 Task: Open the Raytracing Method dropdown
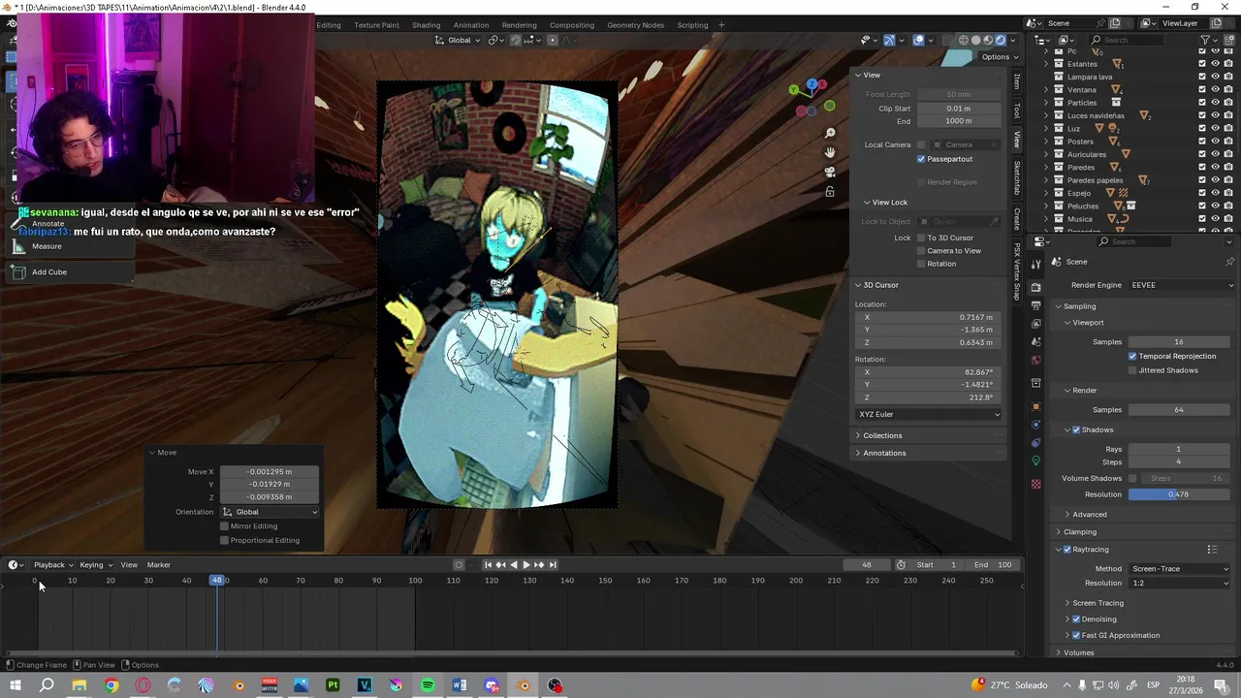click(1179, 569)
